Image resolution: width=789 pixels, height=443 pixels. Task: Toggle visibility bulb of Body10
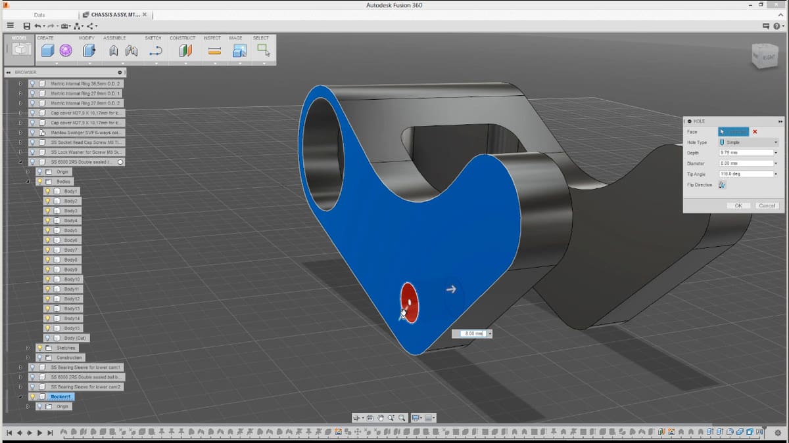48,279
